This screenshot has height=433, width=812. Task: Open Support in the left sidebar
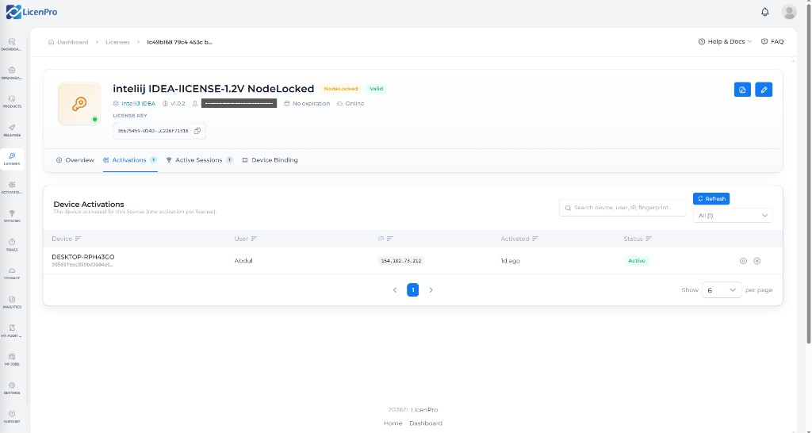12,417
